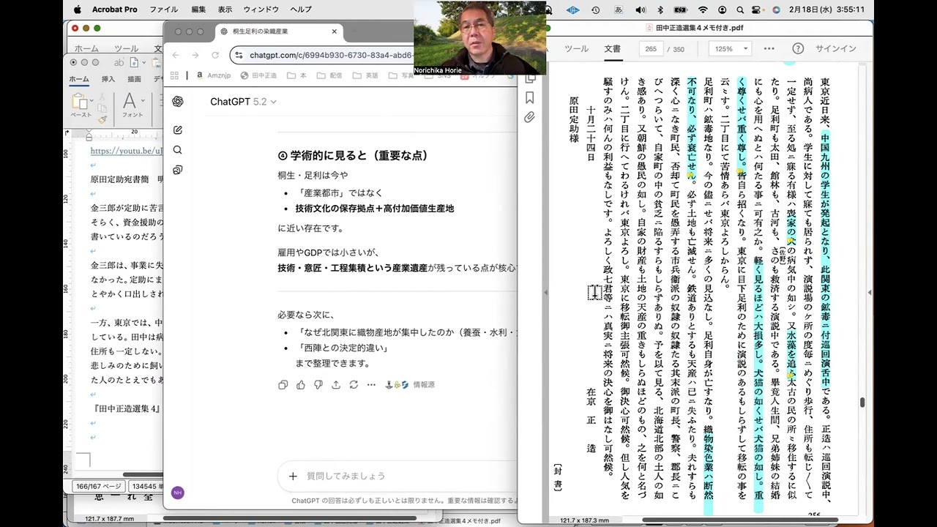Viewport: 937px width, 527px height.
Task: Open Acrobat more tools ellipsis
Action: pos(769,48)
